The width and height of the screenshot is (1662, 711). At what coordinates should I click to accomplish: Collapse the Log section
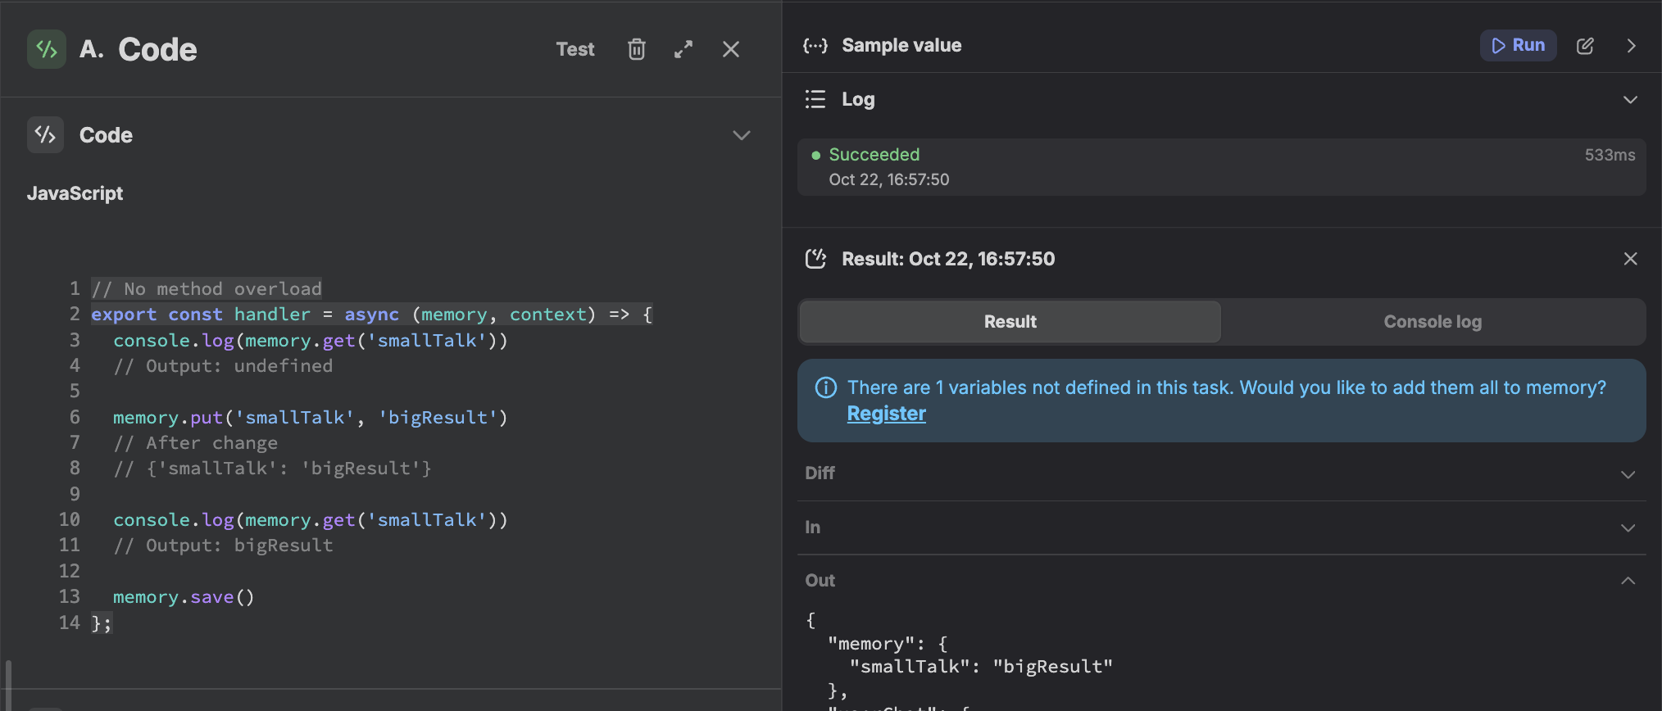[1629, 100]
